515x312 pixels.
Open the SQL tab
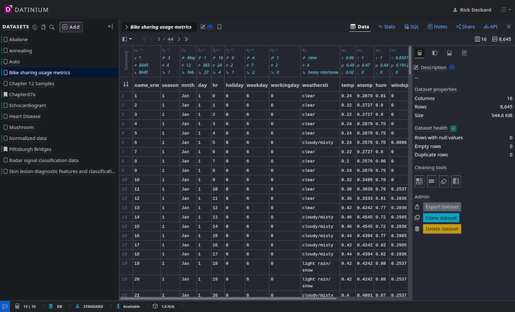(x=411, y=26)
